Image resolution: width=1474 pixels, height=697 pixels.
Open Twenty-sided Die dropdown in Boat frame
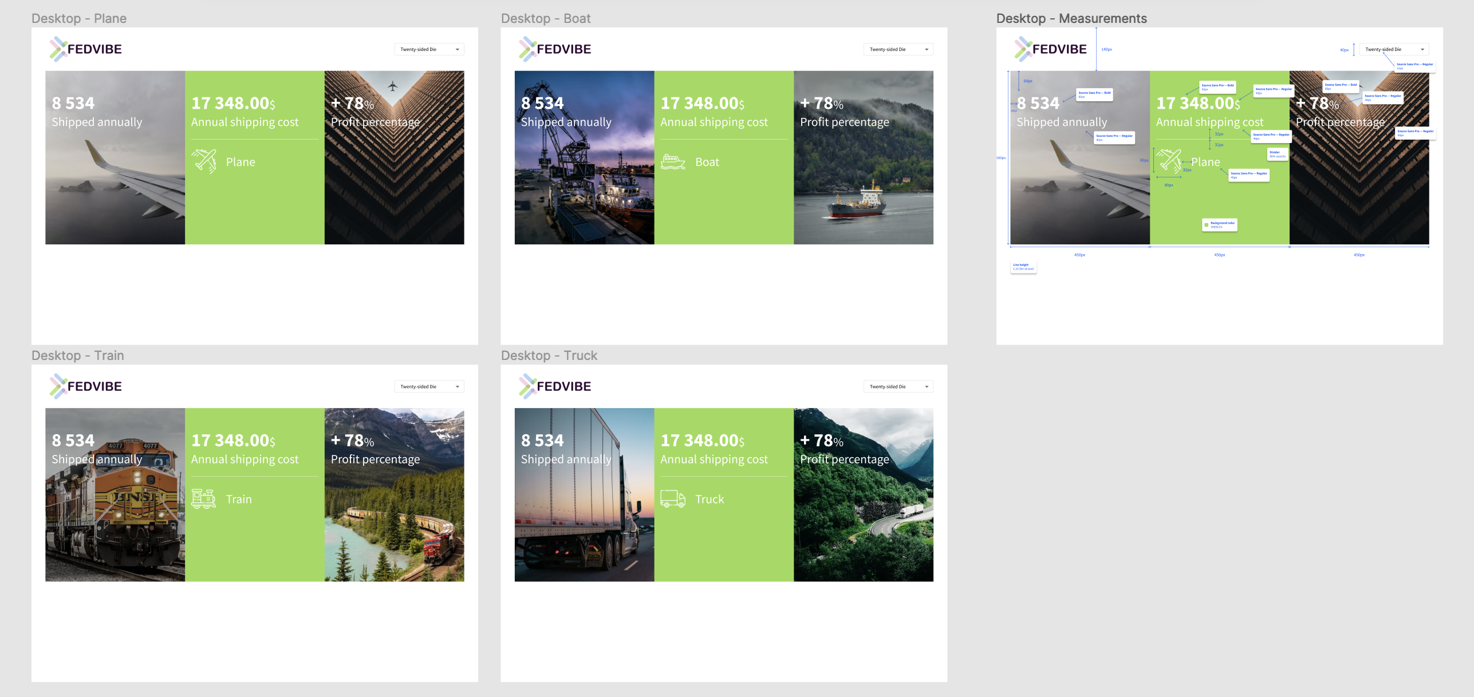[898, 49]
